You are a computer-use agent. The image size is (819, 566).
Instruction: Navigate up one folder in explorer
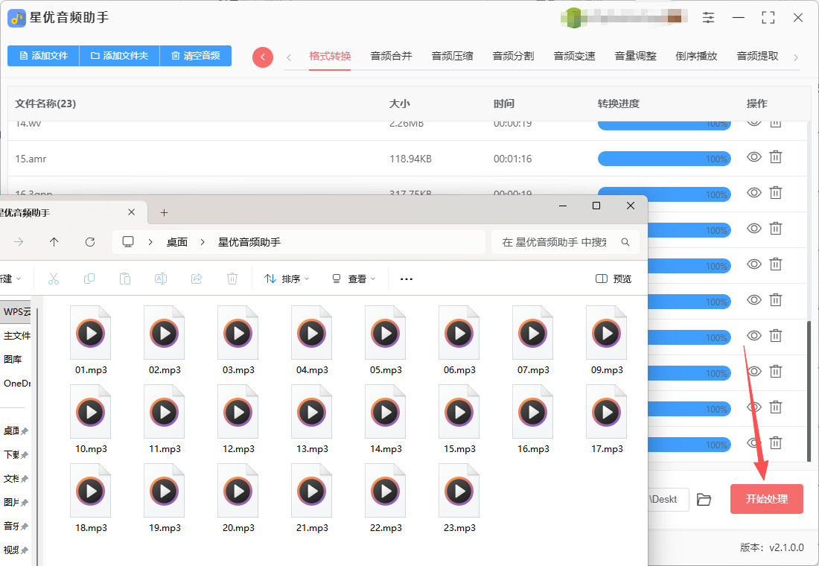click(54, 242)
